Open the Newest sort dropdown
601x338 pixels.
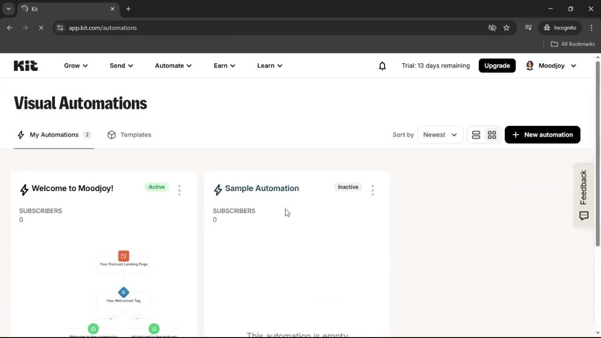(x=439, y=135)
